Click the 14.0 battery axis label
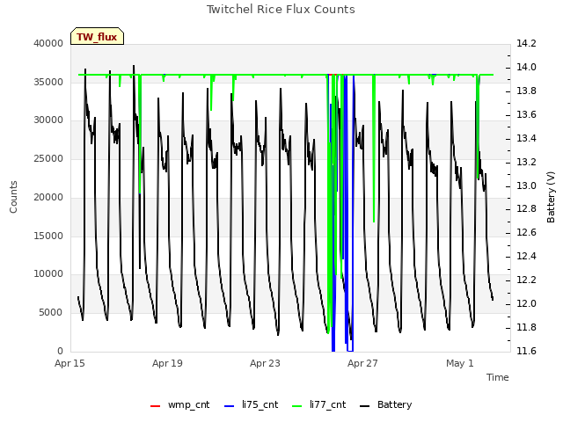The height and width of the screenshot is (422, 563). coord(526,67)
